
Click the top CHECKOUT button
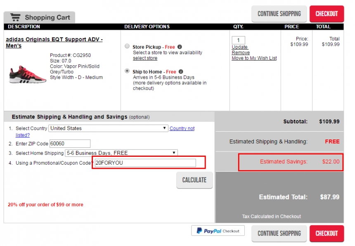(327, 14)
